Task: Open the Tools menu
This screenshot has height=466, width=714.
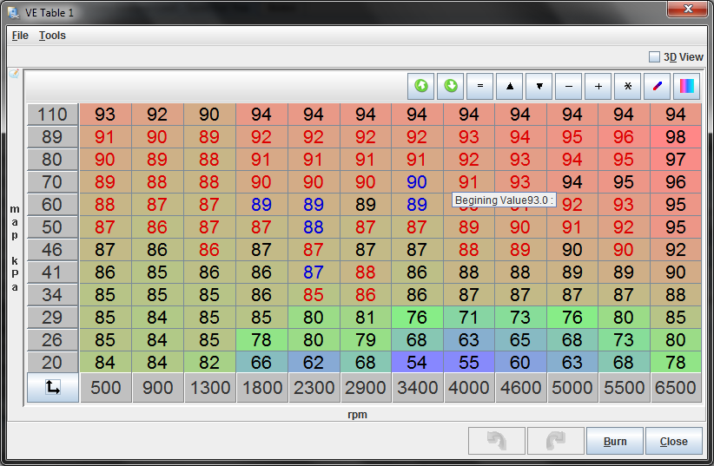Action: point(52,36)
